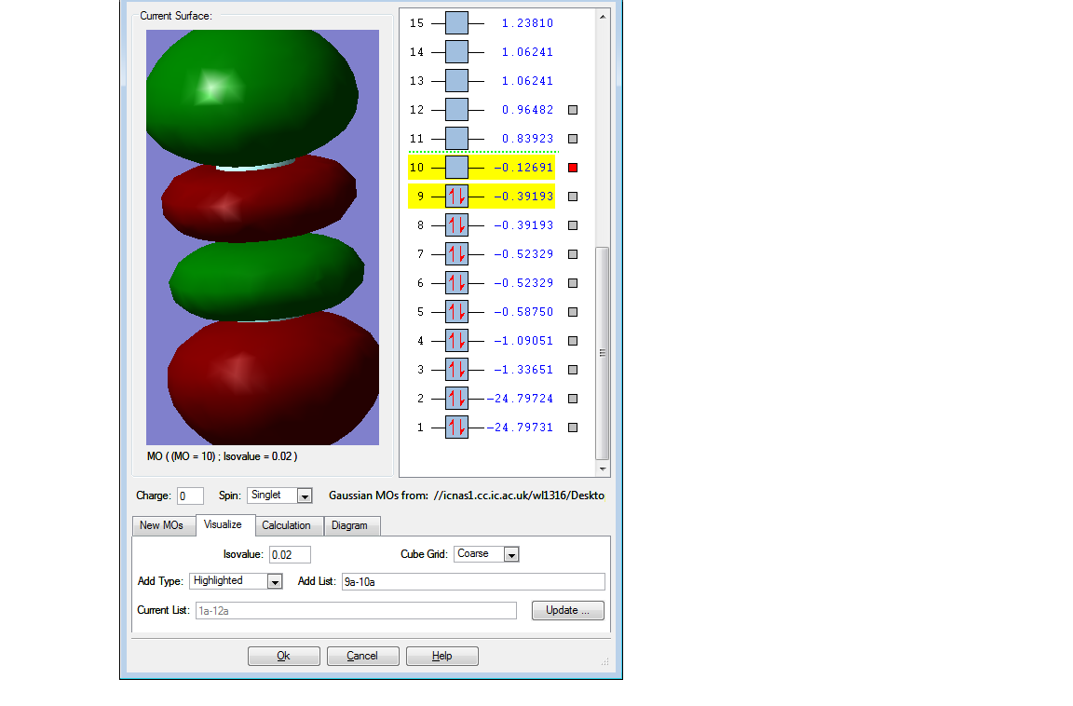Toggle the surface marker for orbital 4
Viewport: 1073px width, 706px height.
point(574,341)
